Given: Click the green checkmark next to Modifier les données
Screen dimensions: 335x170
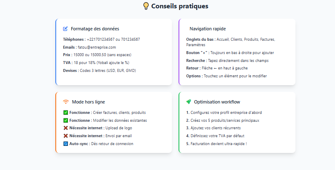Looking at the screenshot, I should (x=66, y=120).
